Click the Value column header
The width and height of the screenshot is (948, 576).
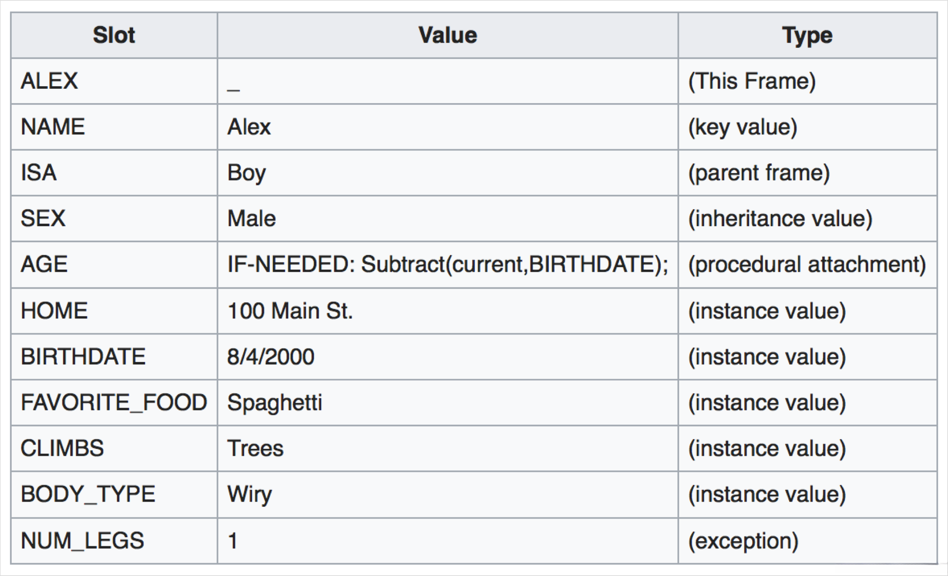(447, 35)
